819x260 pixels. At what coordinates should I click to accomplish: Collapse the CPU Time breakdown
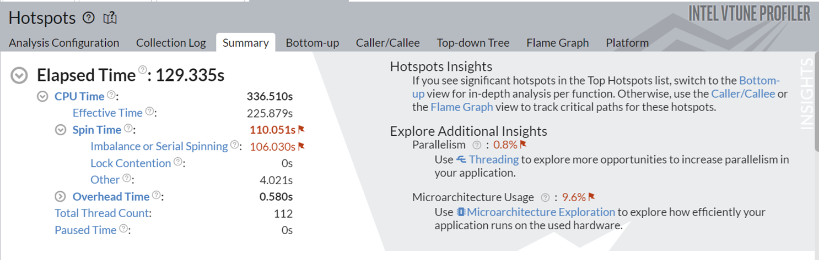42,97
